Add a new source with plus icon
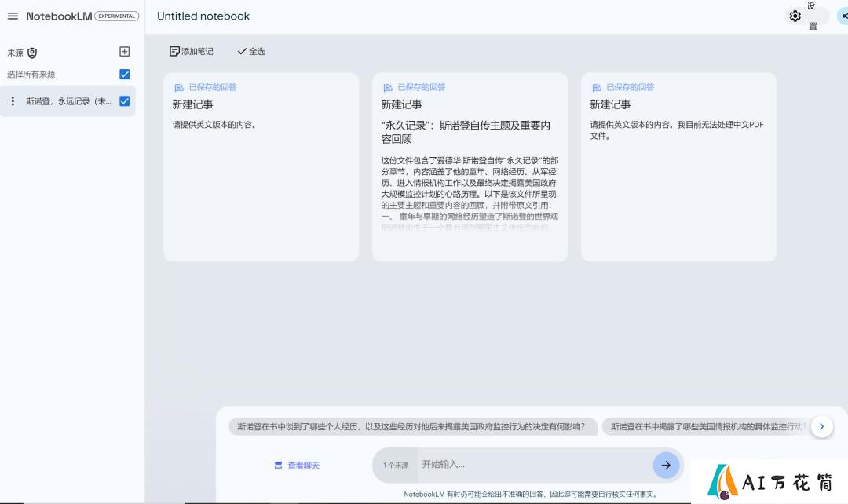Image resolution: width=848 pixels, height=504 pixels. (124, 51)
